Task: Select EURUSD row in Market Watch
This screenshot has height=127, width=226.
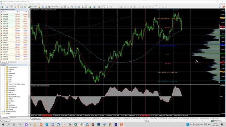Action: [x=14, y=19]
